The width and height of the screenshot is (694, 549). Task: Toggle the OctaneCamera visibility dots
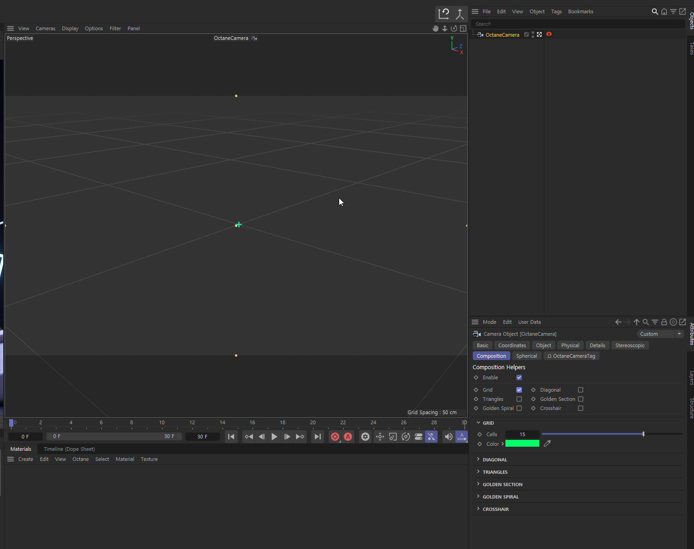click(x=533, y=34)
